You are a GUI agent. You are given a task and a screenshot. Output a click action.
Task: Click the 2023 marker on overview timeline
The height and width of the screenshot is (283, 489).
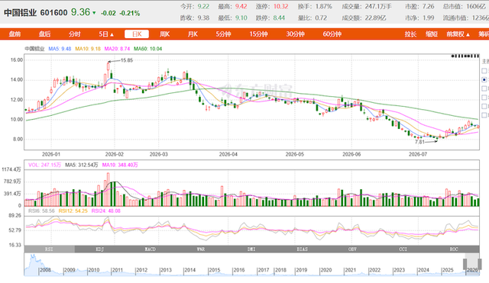click(399, 270)
